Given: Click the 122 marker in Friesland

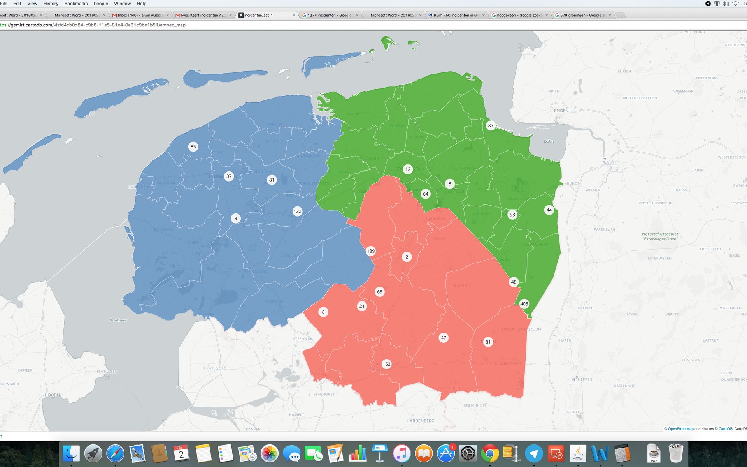Looking at the screenshot, I should [298, 211].
